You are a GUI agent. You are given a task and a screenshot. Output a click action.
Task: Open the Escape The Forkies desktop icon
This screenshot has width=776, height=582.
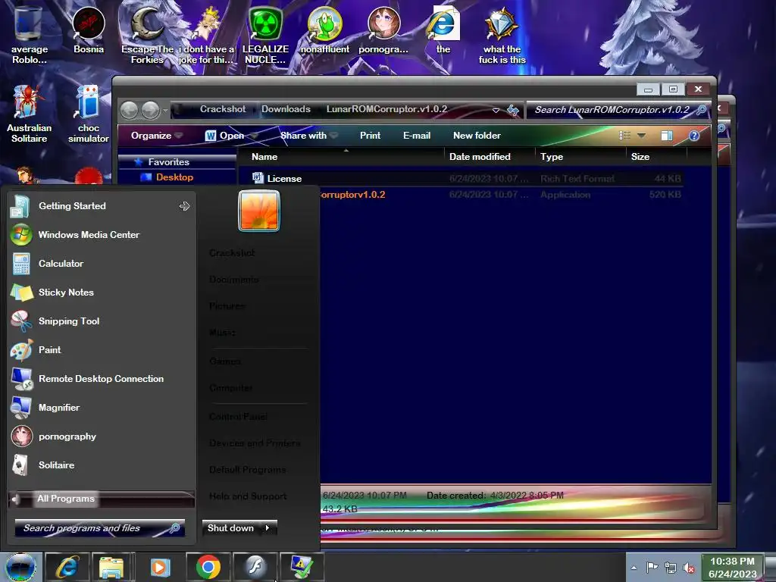click(147, 35)
